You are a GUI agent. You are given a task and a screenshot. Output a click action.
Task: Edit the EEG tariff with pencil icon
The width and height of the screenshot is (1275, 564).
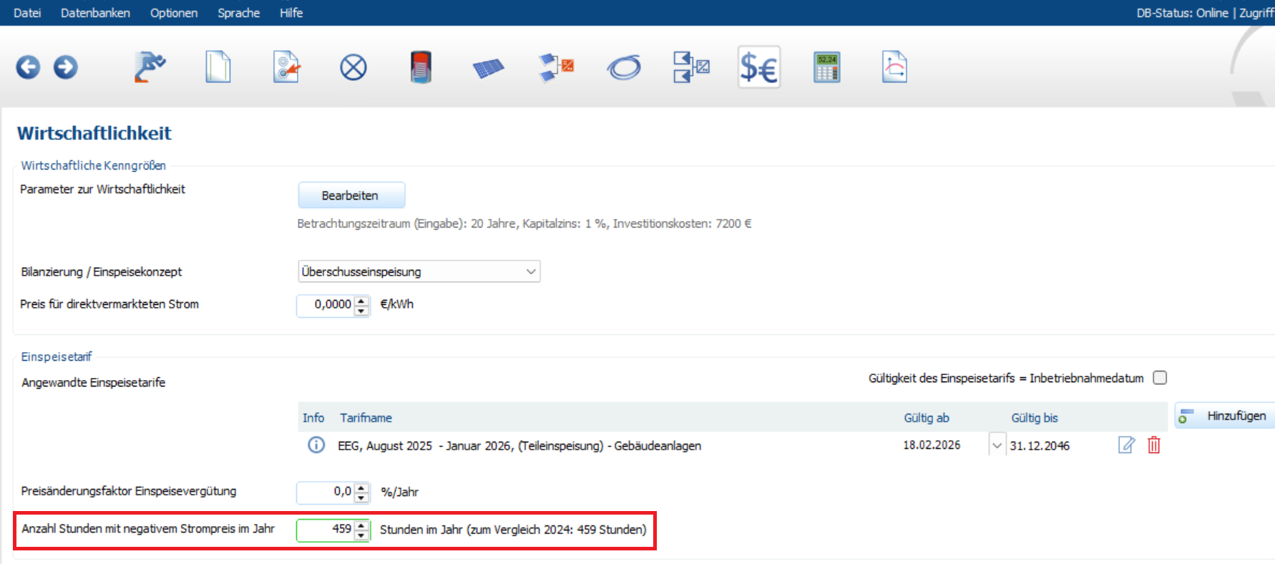click(x=1126, y=445)
